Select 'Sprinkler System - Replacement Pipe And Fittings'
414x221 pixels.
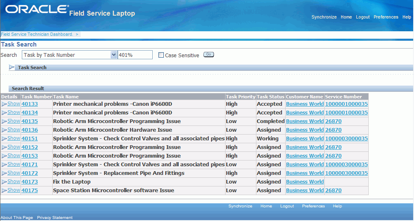click(x=119, y=173)
